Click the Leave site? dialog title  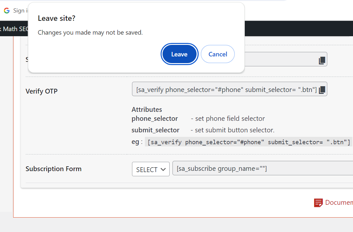point(57,18)
